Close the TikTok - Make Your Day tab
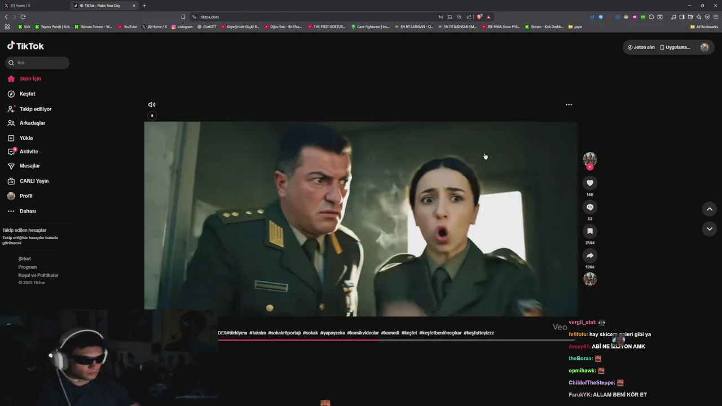Viewport: 722px width, 406px height. tap(134, 6)
